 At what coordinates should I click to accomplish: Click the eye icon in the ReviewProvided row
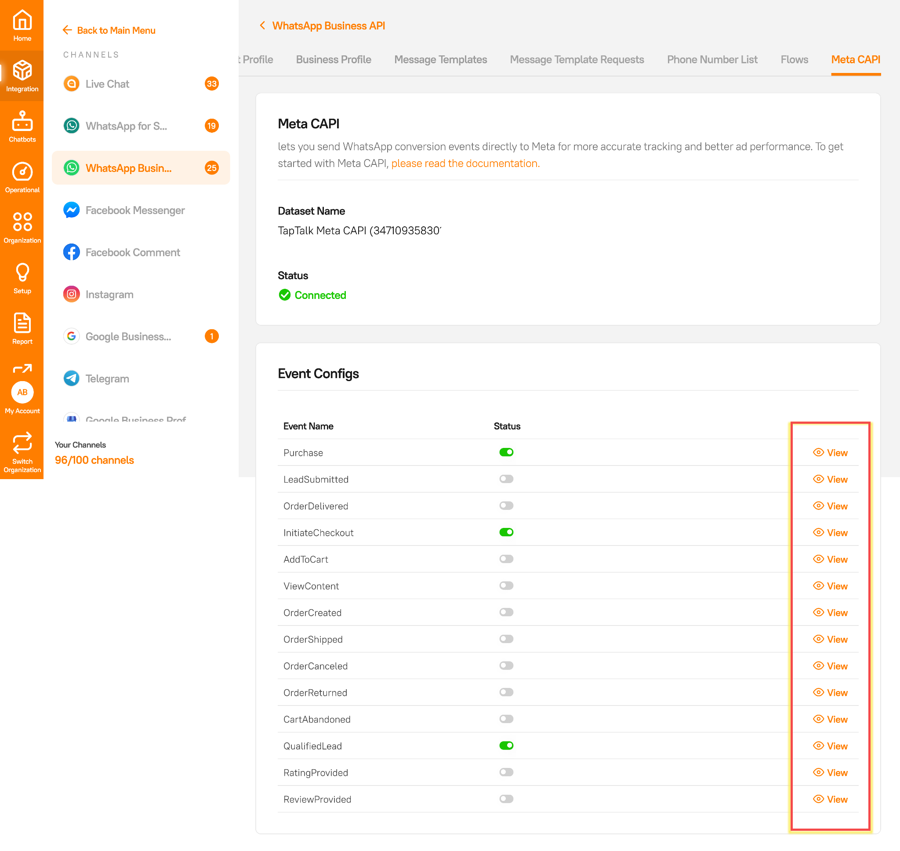click(818, 799)
